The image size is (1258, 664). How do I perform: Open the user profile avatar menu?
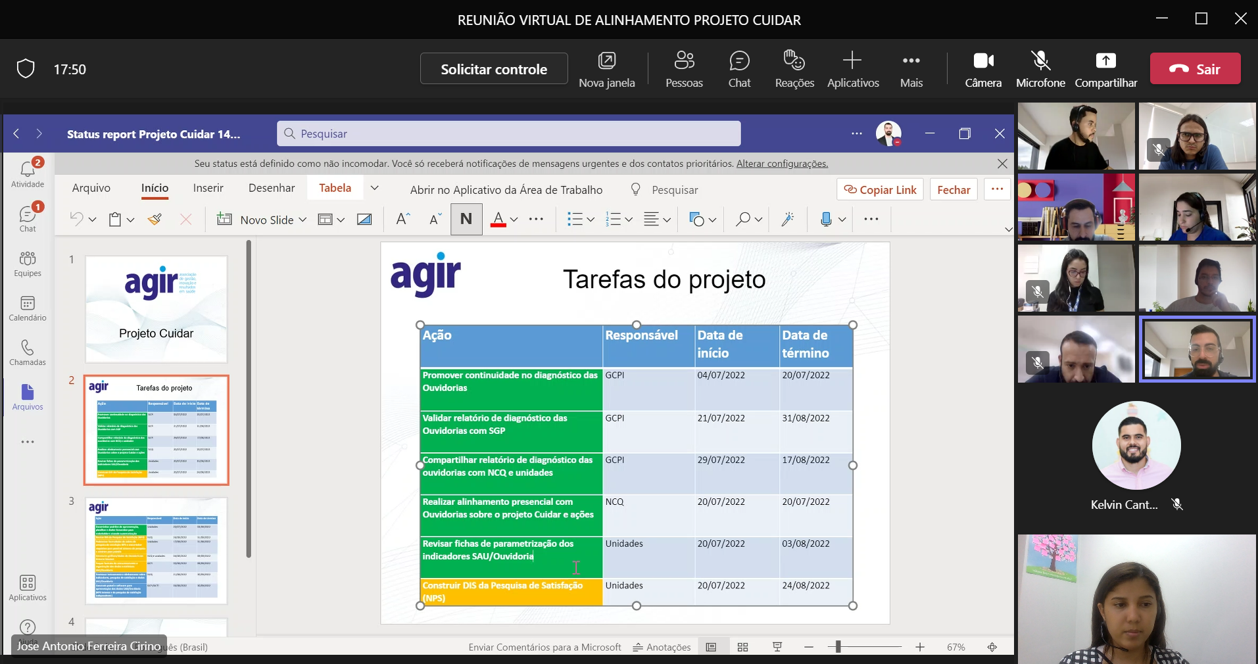888,133
